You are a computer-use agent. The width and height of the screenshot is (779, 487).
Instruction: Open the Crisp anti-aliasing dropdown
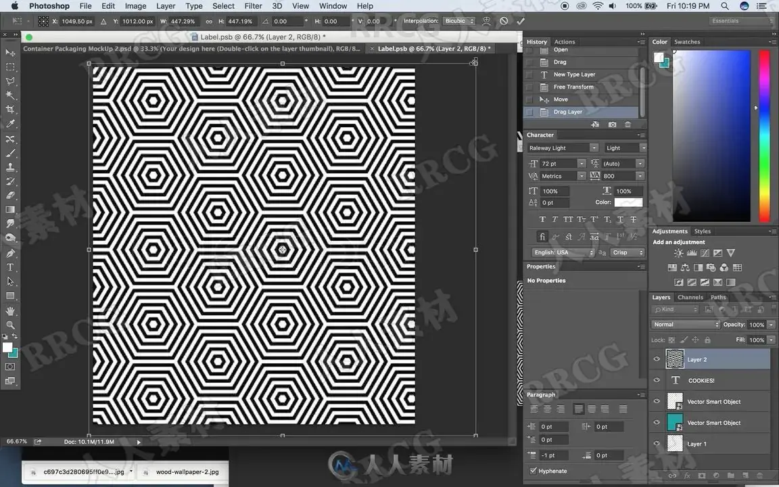pyautogui.click(x=628, y=252)
